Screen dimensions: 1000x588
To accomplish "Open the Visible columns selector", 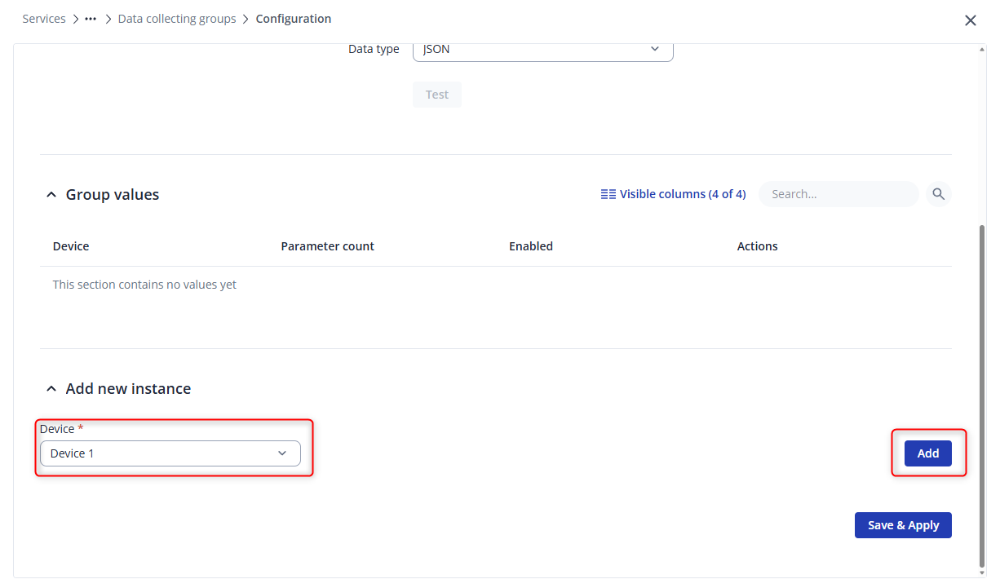I will tap(673, 194).
